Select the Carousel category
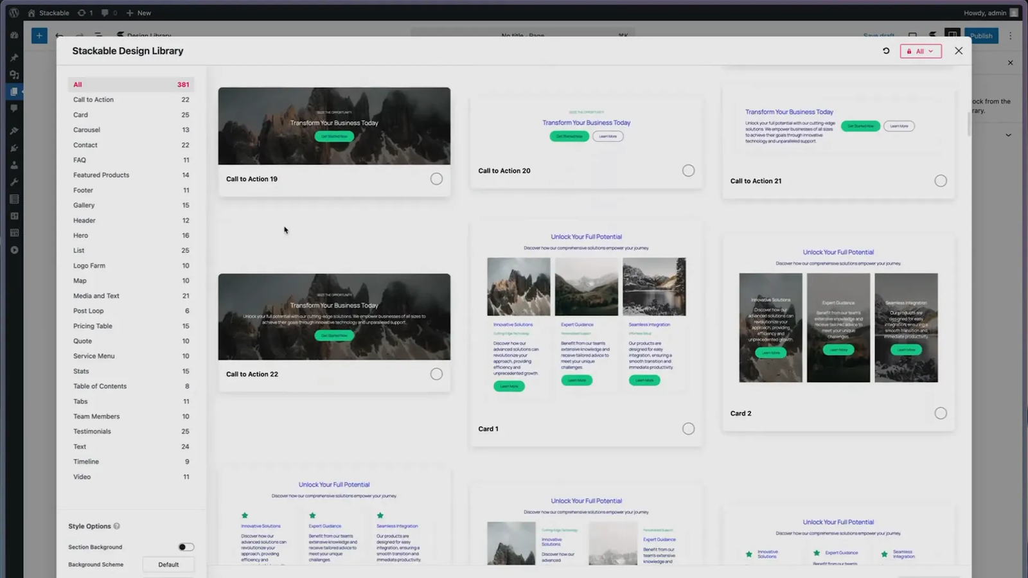This screenshot has height=578, width=1028. [131, 130]
